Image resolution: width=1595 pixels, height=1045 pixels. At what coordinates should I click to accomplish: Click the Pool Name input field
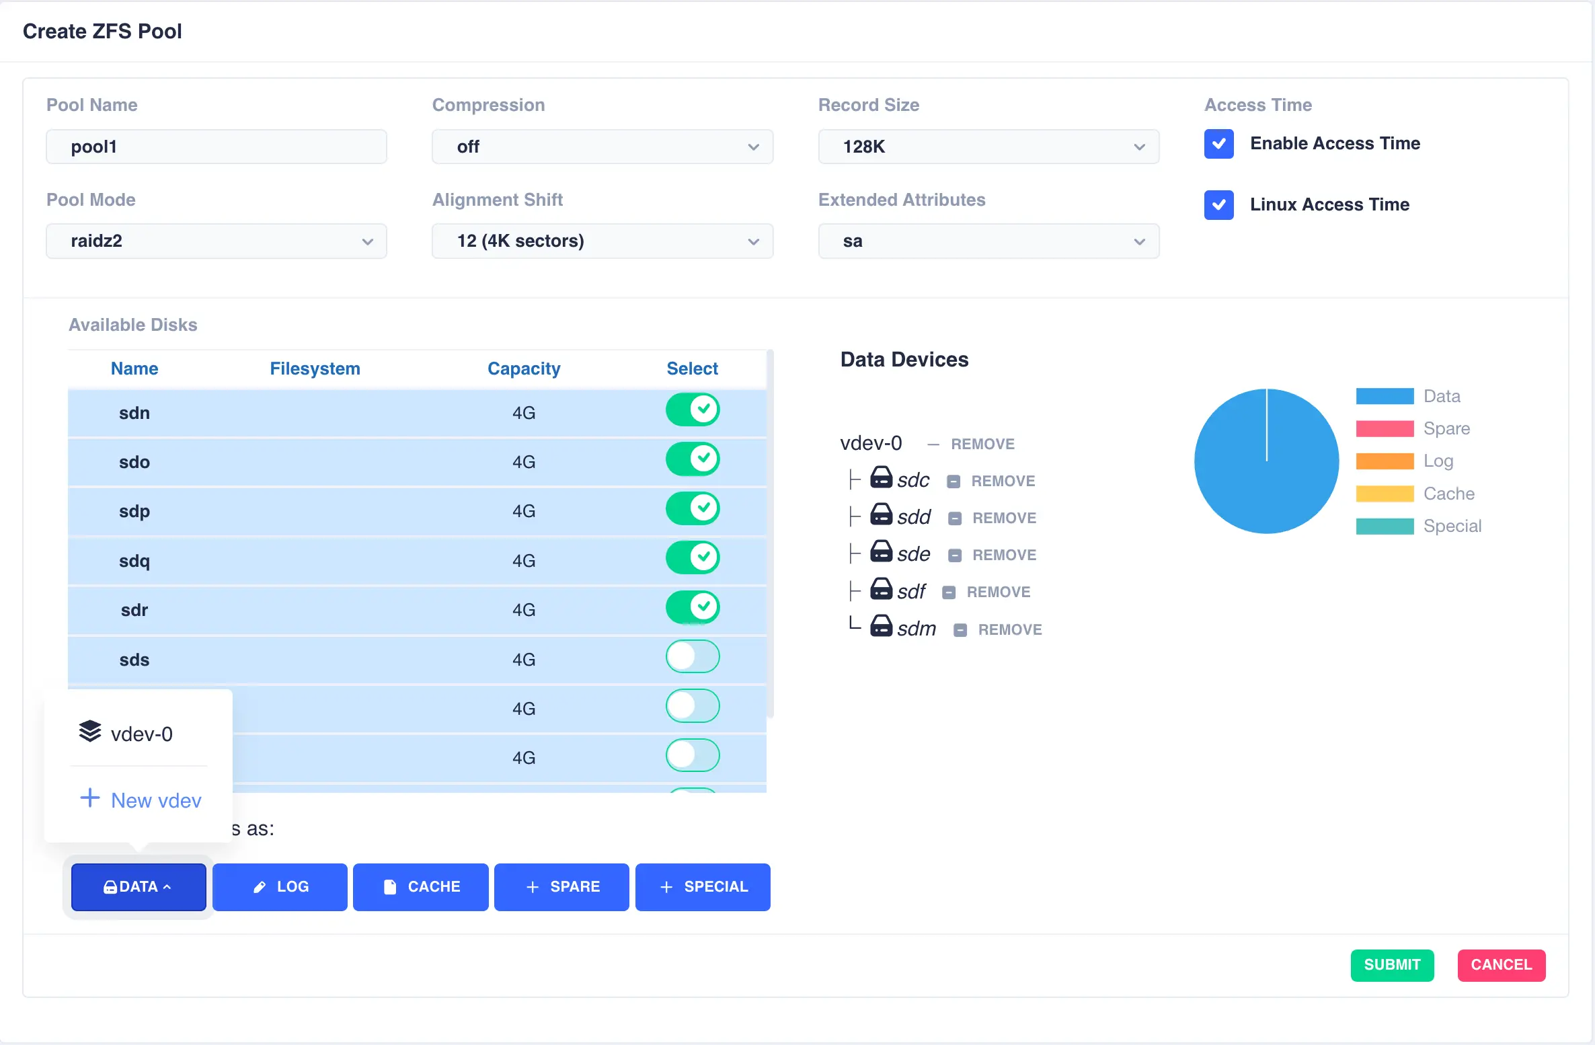(x=216, y=147)
